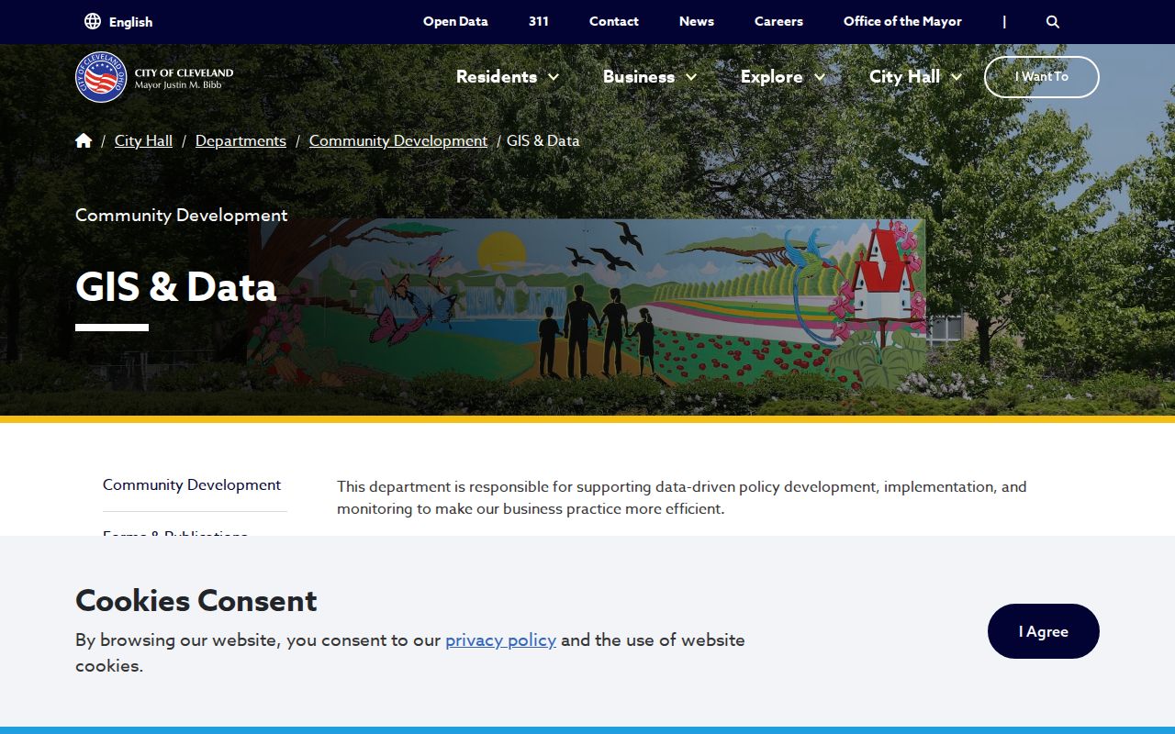Click City Hall breadcrumb link
This screenshot has height=734, width=1175.
(143, 140)
